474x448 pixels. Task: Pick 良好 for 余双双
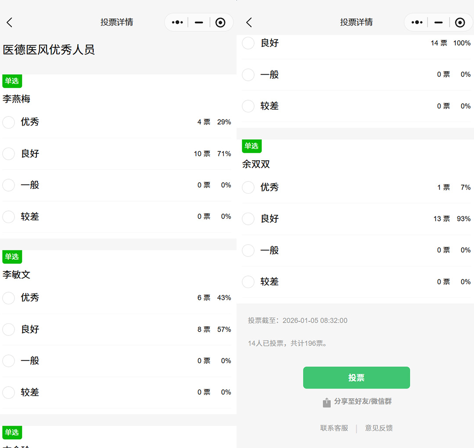click(x=248, y=219)
